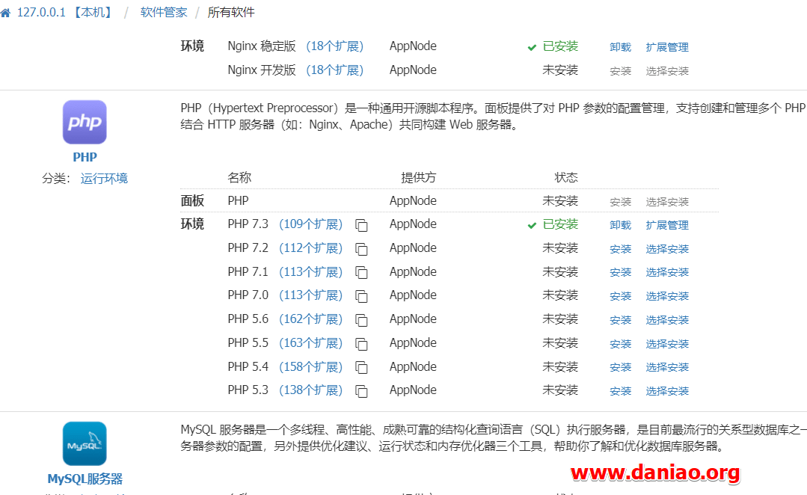
Task: Click the home icon in the breadcrumb
Action: 5,13
